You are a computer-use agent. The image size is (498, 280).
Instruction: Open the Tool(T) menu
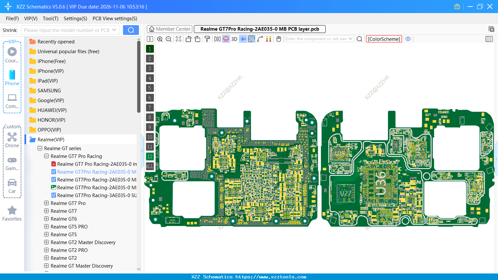50,19
